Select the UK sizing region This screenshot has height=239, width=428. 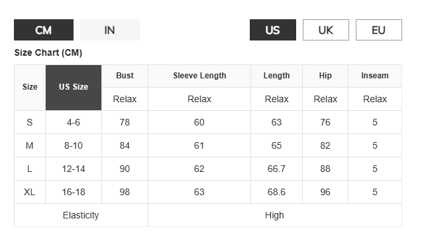326,30
